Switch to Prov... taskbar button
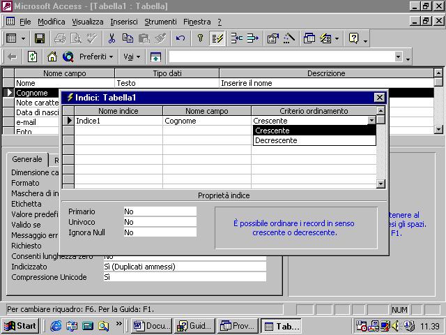Viewport: 446px width, 335px height. click(x=238, y=326)
